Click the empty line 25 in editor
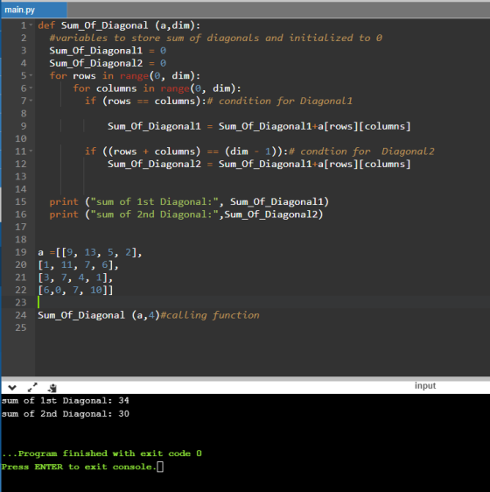The height and width of the screenshot is (492, 490). [x=262, y=327]
